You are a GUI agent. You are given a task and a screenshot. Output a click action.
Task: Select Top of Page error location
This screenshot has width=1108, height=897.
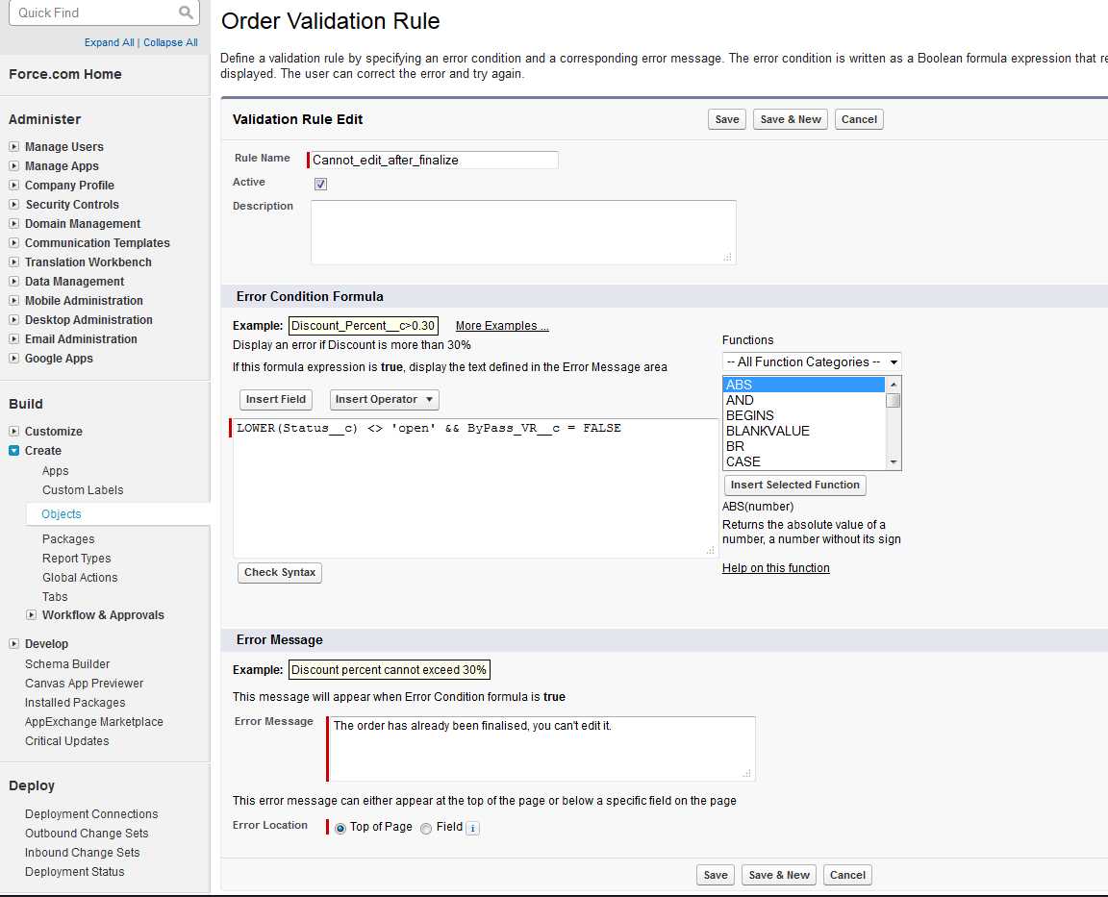point(340,829)
